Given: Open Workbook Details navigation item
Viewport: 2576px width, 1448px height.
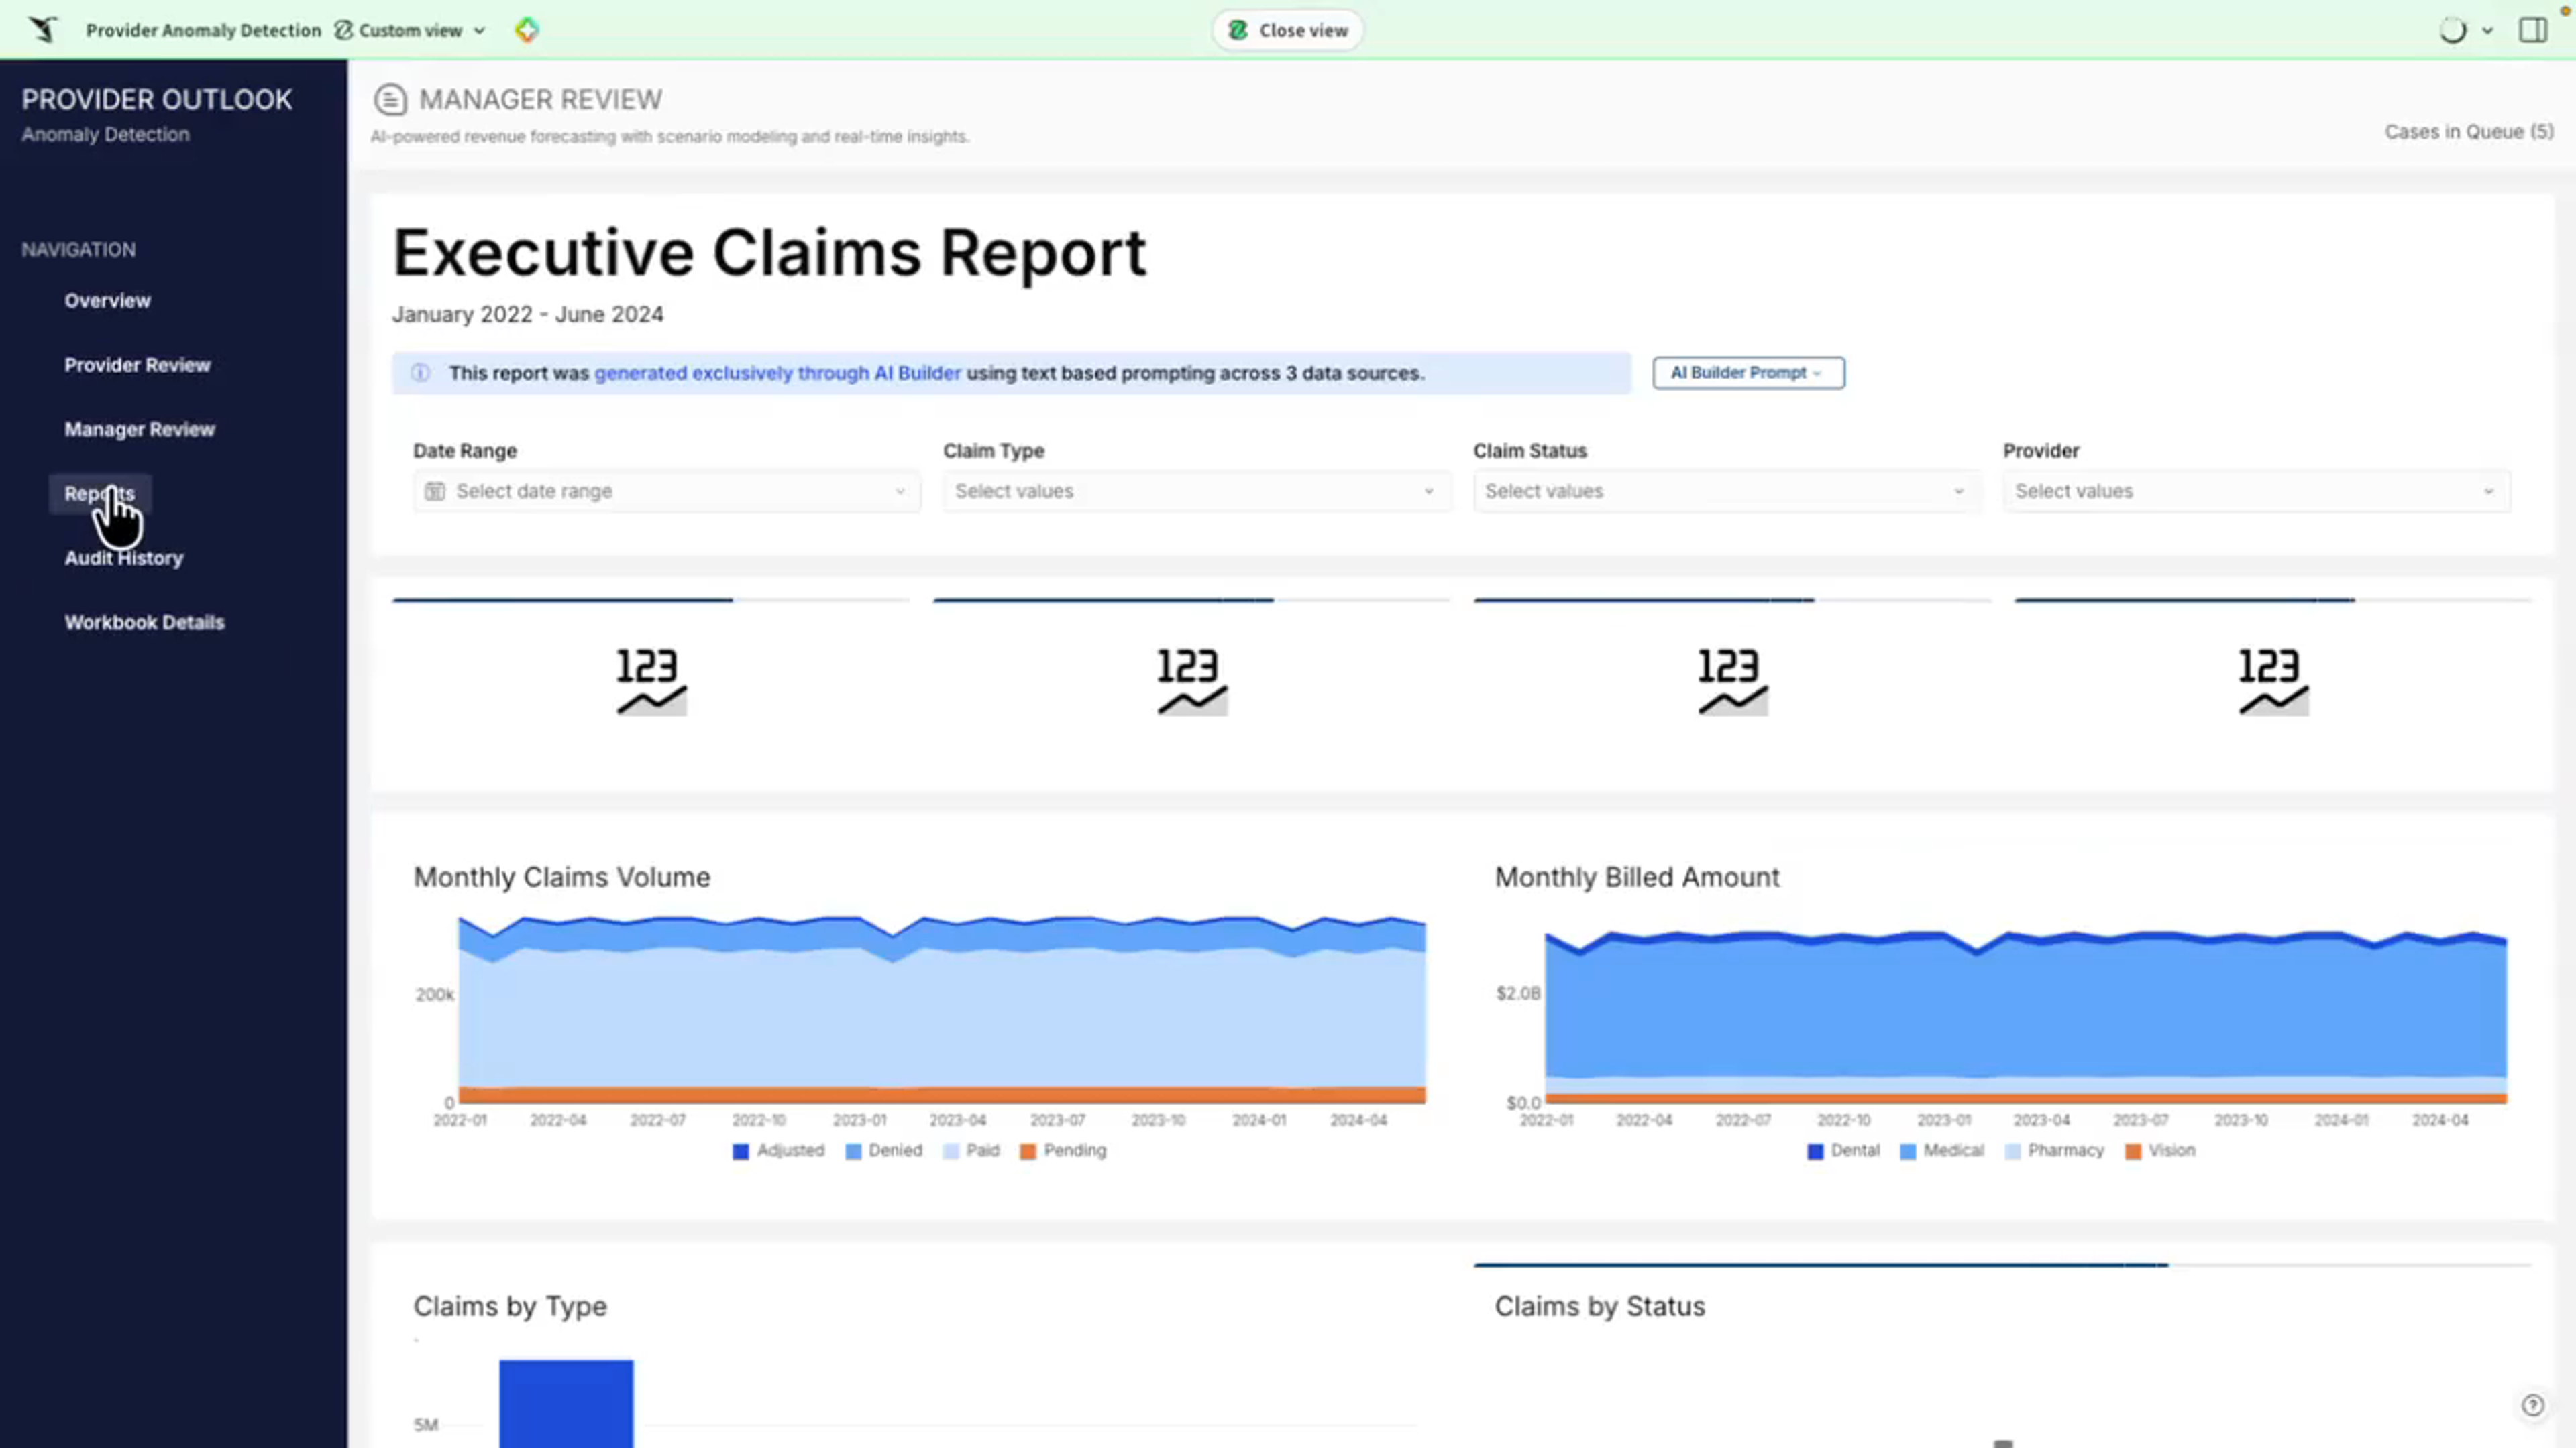Looking at the screenshot, I should coord(145,621).
